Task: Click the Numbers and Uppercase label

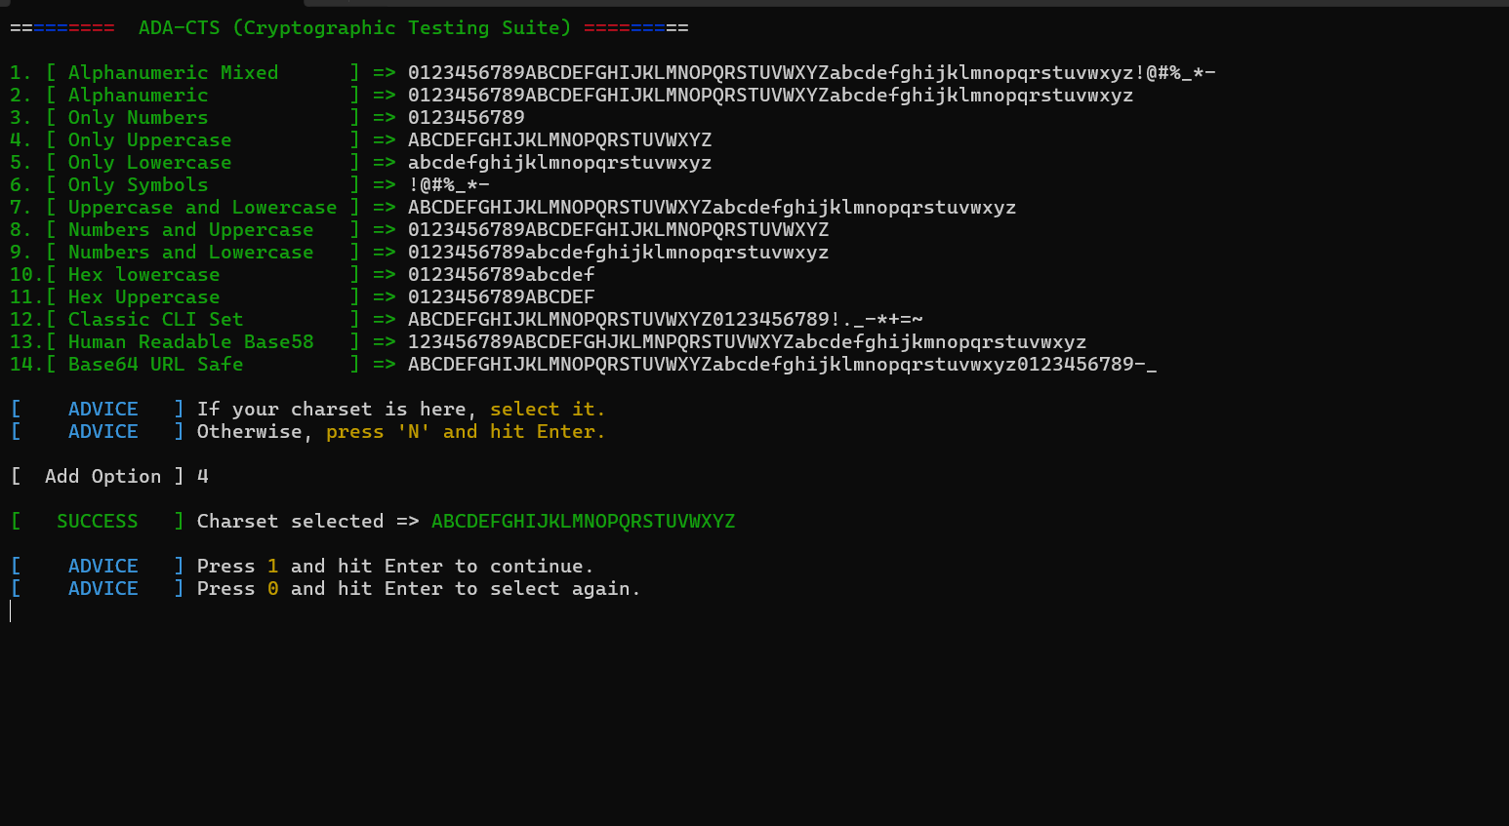Action: 190,230
